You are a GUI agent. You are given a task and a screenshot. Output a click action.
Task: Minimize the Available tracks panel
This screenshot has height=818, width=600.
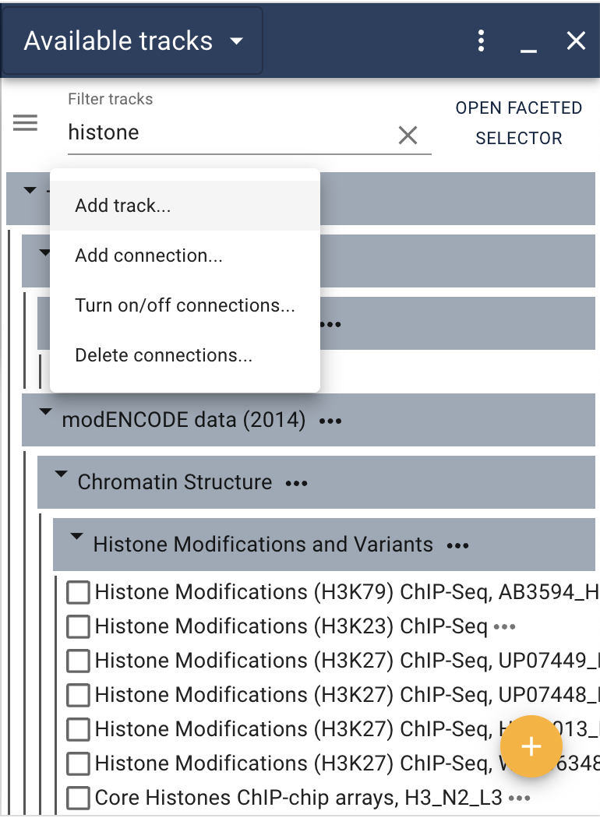(x=528, y=42)
